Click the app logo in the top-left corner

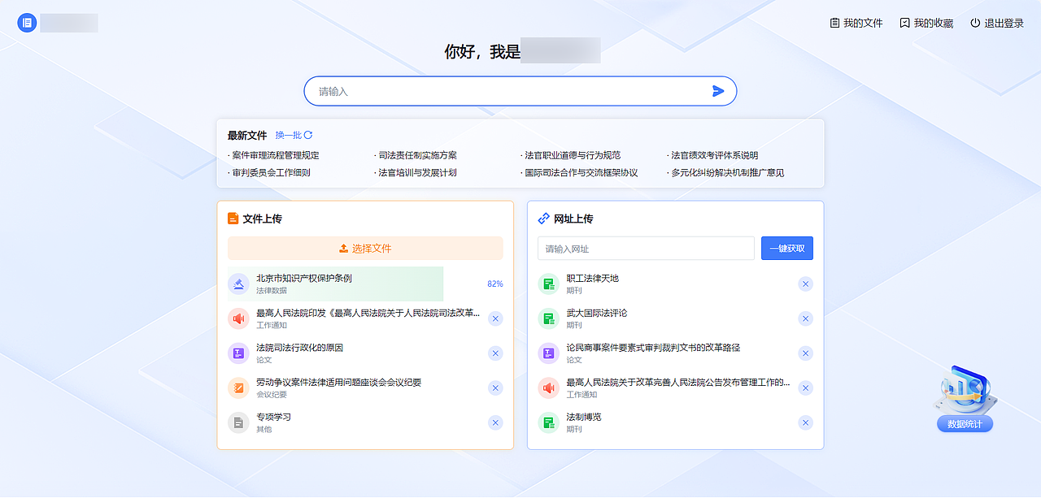pyautogui.click(x=27, y=22)
